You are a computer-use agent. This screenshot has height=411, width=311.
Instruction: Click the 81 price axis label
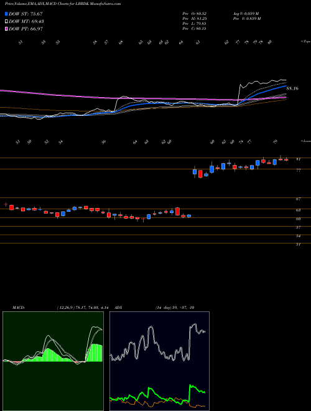pos(298,159)
